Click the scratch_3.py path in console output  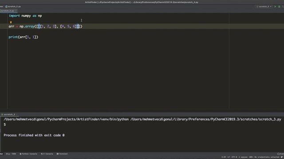point(206,119)
